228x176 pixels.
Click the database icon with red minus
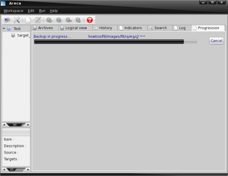[69, 20]
